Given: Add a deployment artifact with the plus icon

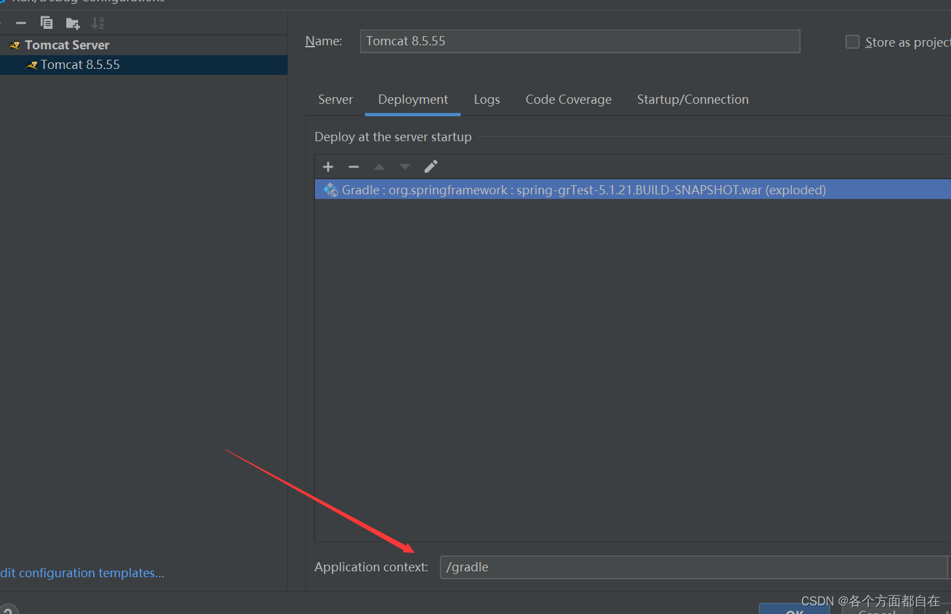Looking at the screenshot, I should 328,167.
